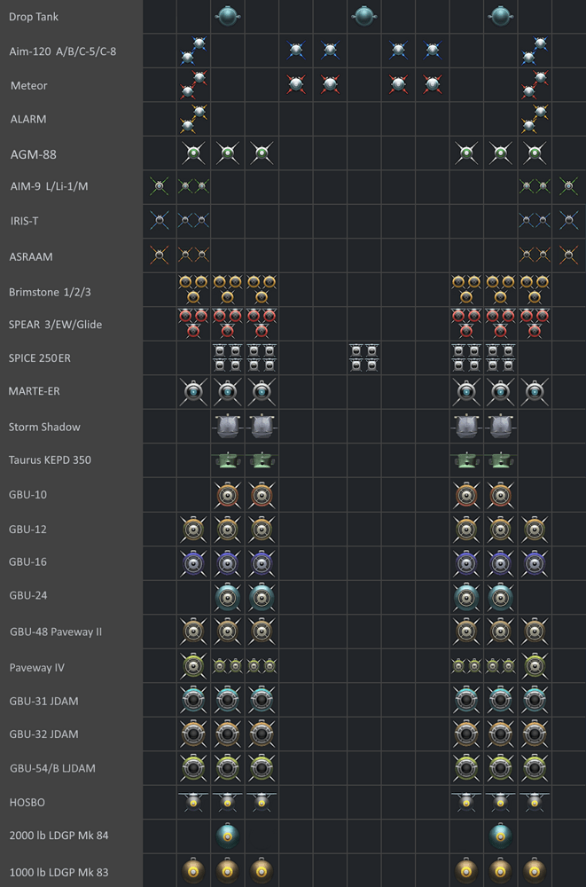Click the "Brimstone 1/2/3" label

click(x=50, y=293)
